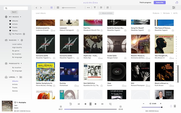Click the DAC device icon bottom right

click(x=175, y=106)
